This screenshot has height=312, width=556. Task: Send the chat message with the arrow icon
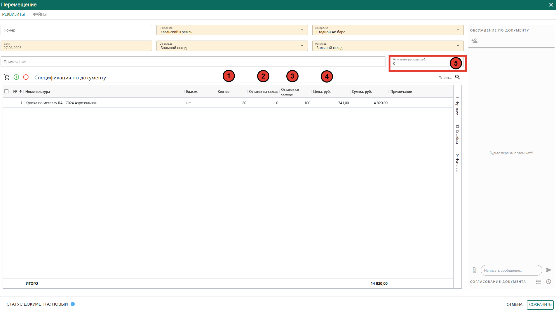(548, 270)
